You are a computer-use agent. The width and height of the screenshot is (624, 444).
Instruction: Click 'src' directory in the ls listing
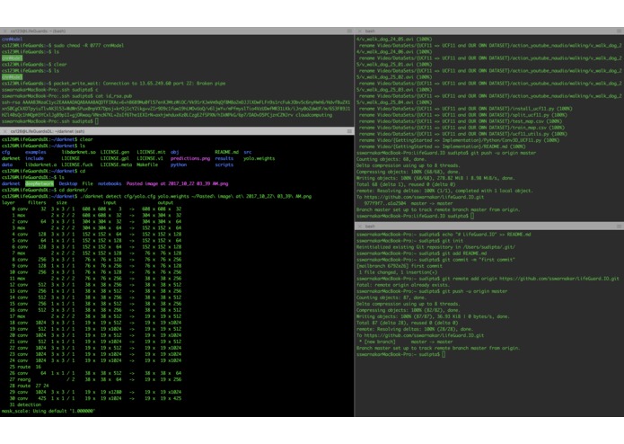(x=248, y=152)
